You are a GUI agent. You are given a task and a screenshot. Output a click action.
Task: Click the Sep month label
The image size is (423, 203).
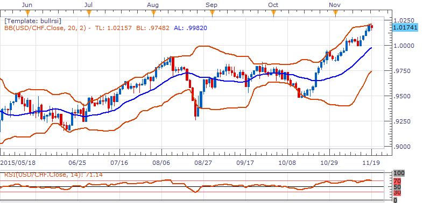(x=211, y=5)
